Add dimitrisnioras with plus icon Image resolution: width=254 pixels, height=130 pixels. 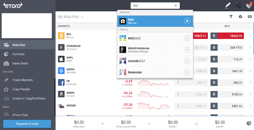pos(187,50)
